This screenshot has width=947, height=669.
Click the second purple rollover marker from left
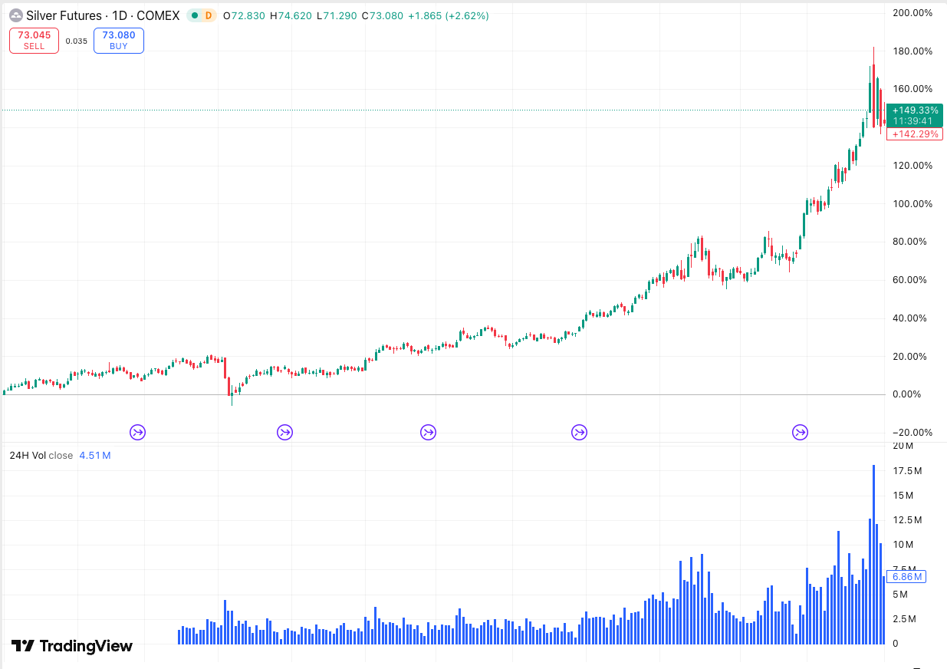pos(284,432)
